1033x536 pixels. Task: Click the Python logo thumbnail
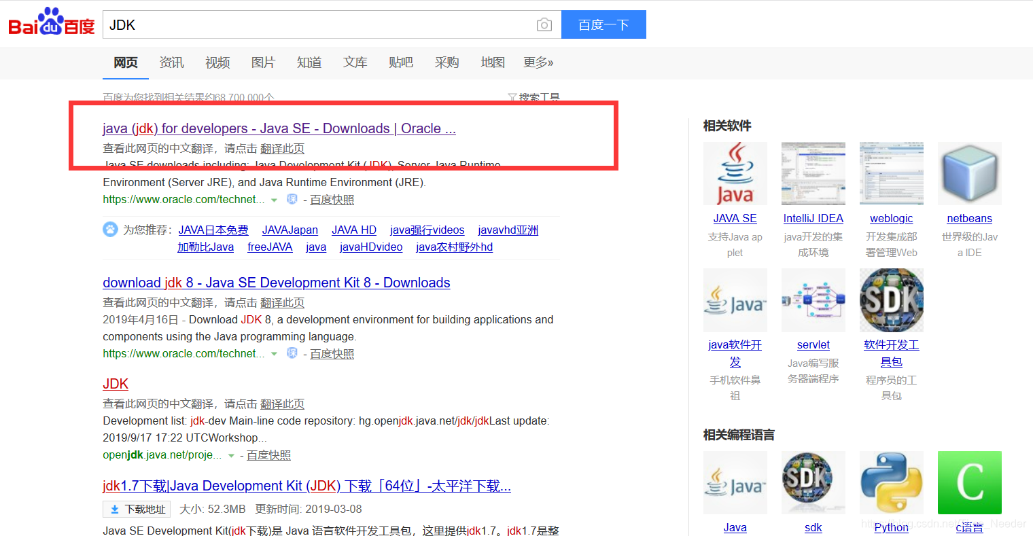[x=892, y=482]
